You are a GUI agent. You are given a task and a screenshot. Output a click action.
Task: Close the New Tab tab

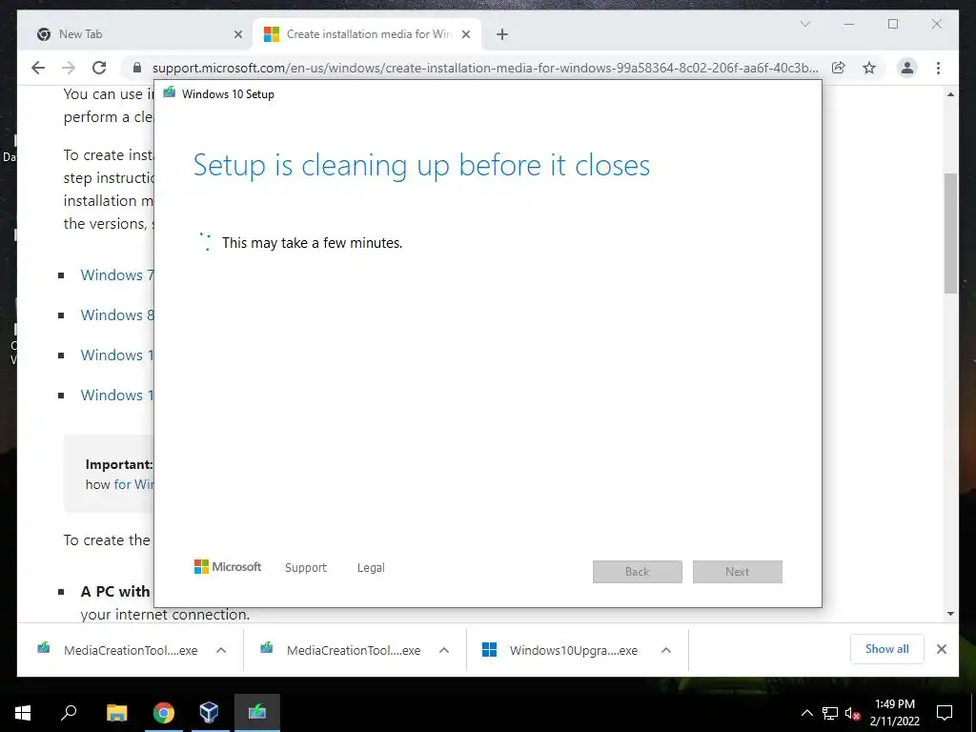(x=237, y=34)
